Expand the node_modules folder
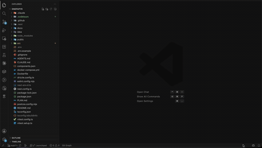262x148 pixels. pyautogui.click(x=33, y=36)
